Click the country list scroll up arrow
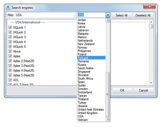Screen dimensions: 162x127 click(x=108, y=21)
